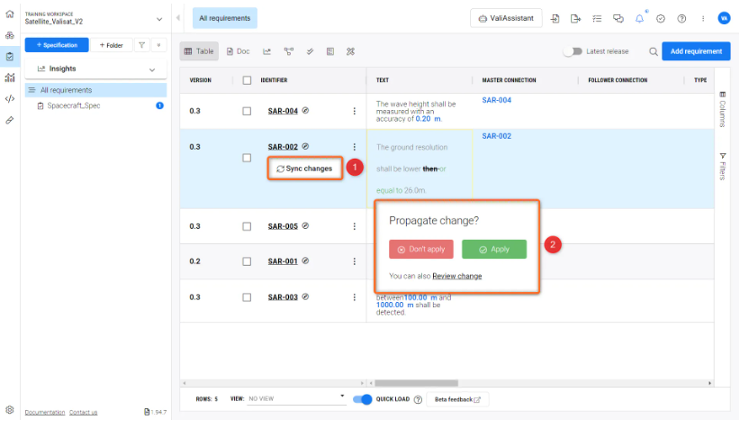This screenshot has width=740, height=429.
Task: Open the Beta feedback link
Action: click(x=457, y=399)
